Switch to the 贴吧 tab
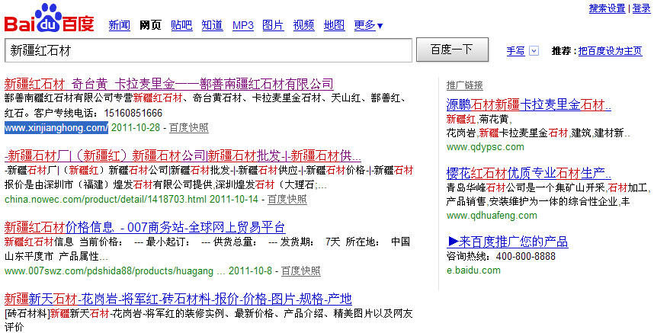Screen dimensions: 654x333 (x=181, y=25)
